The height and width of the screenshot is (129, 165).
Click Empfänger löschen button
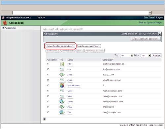94,51
